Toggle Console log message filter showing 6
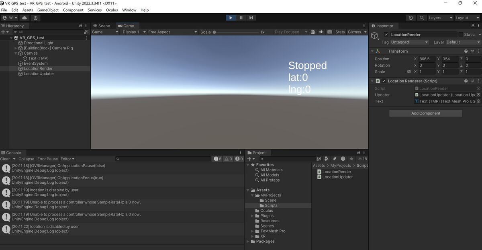Screen dimensions: 482x250 point(218,159)
